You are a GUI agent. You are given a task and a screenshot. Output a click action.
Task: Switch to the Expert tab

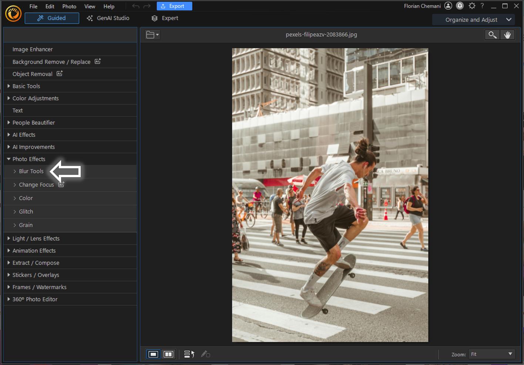click(164, 18)
